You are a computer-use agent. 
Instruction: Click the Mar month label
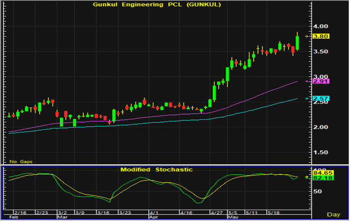click(x=61, y=217)
